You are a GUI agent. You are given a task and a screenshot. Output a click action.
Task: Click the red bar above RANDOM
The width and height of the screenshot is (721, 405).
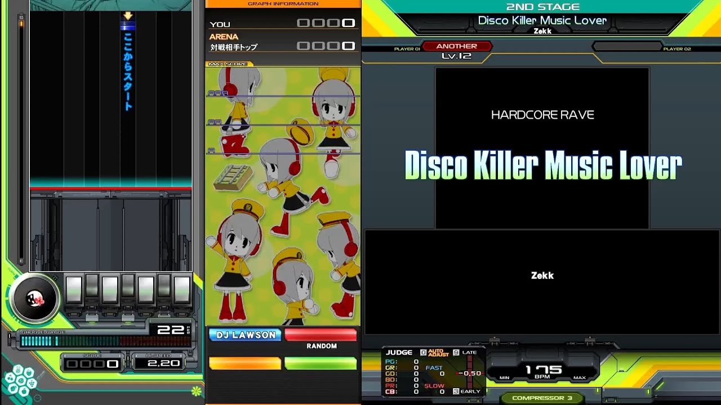(321, 335)
